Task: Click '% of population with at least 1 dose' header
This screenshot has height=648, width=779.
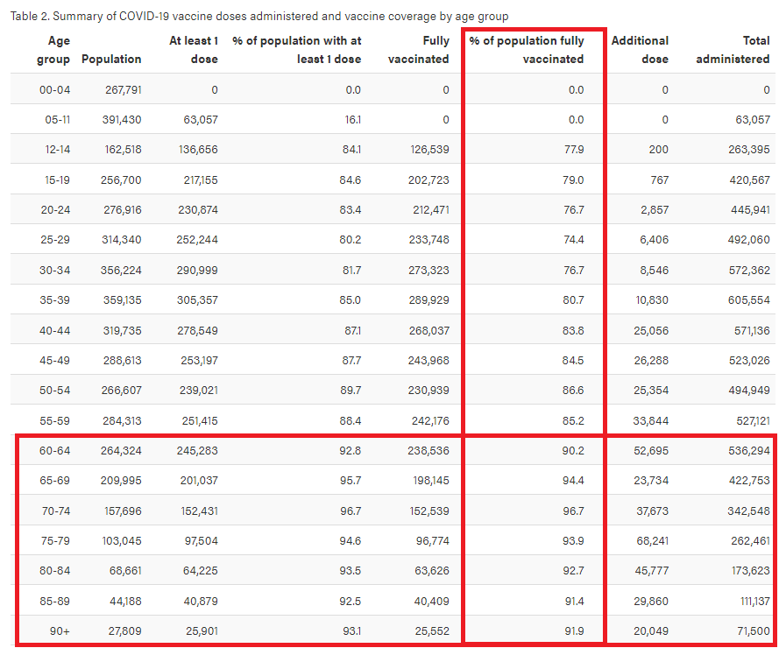Action: pos(297,50)
